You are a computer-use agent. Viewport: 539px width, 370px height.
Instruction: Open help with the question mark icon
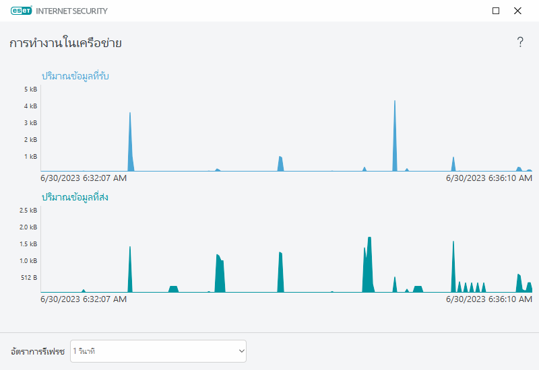coord(520,42)
